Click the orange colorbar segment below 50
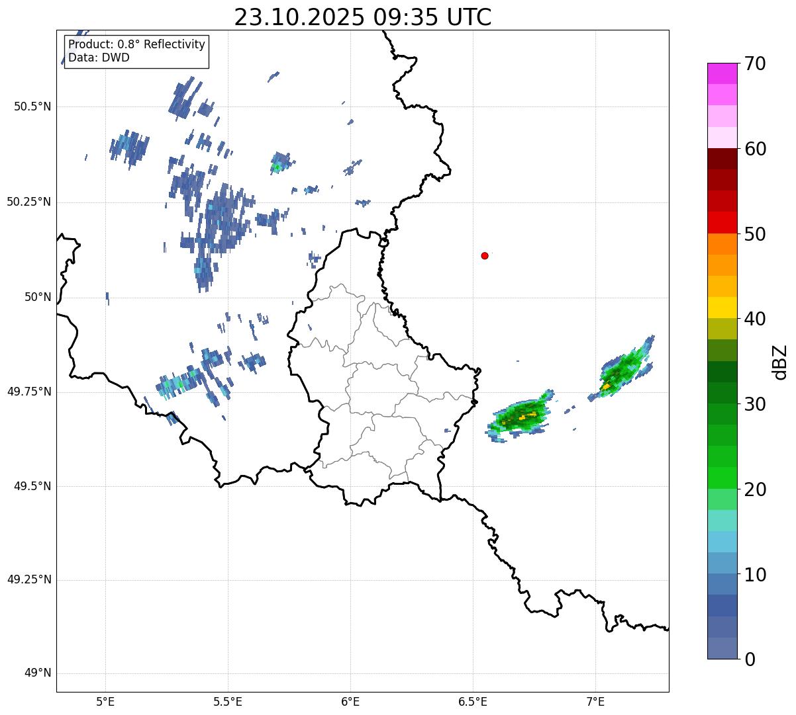Screen dimensions: 796x715 [x=722, y=244]
